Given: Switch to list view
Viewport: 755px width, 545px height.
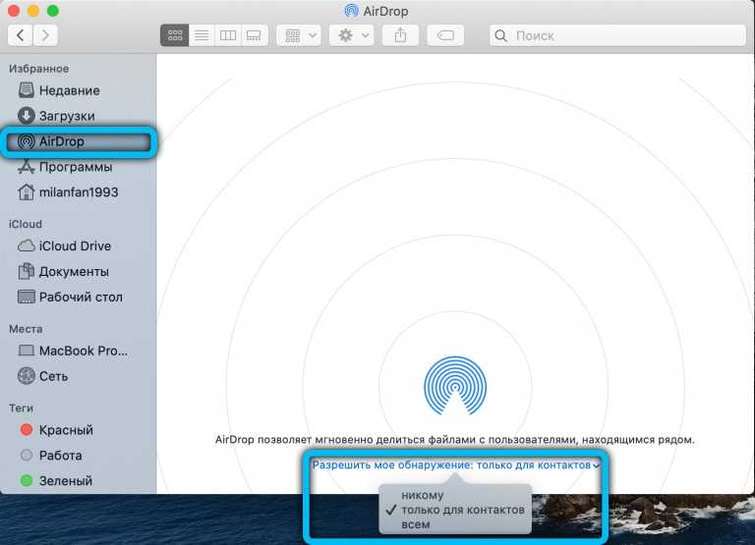Looking at the screenshot, I should tap(202, 35).
